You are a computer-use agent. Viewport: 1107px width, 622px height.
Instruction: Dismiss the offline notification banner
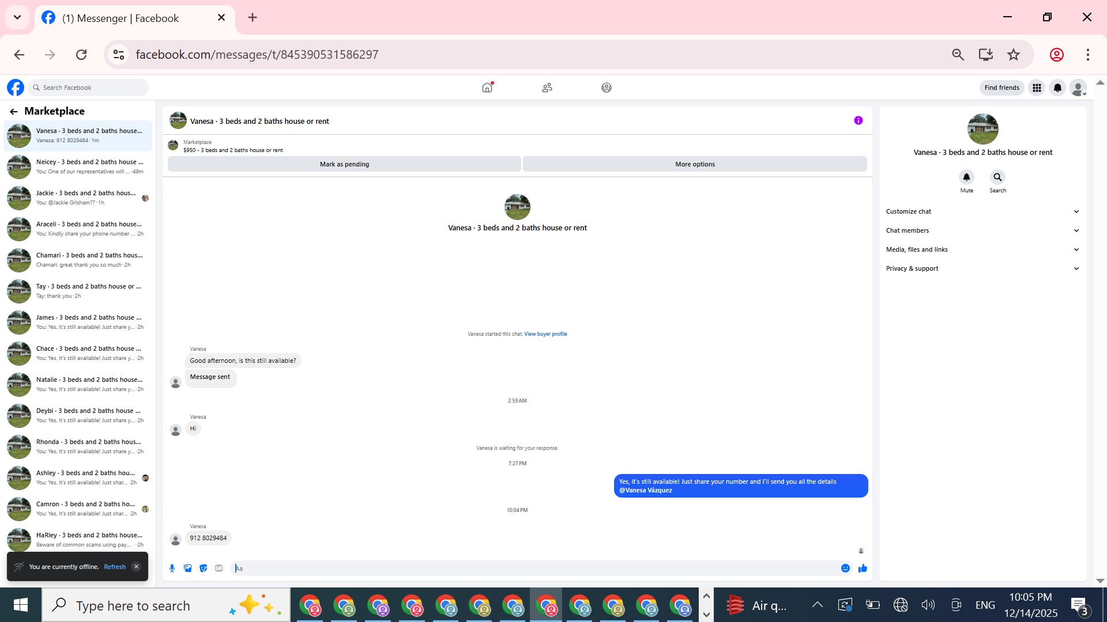click(136, 567)
